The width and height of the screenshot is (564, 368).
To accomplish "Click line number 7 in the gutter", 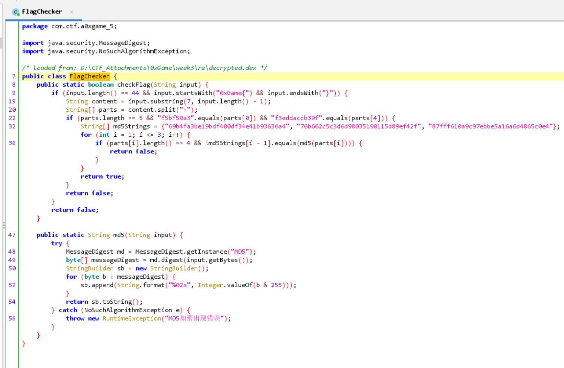I will 14,77.
